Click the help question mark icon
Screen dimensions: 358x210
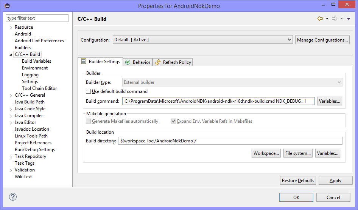(x=13, y=197)
